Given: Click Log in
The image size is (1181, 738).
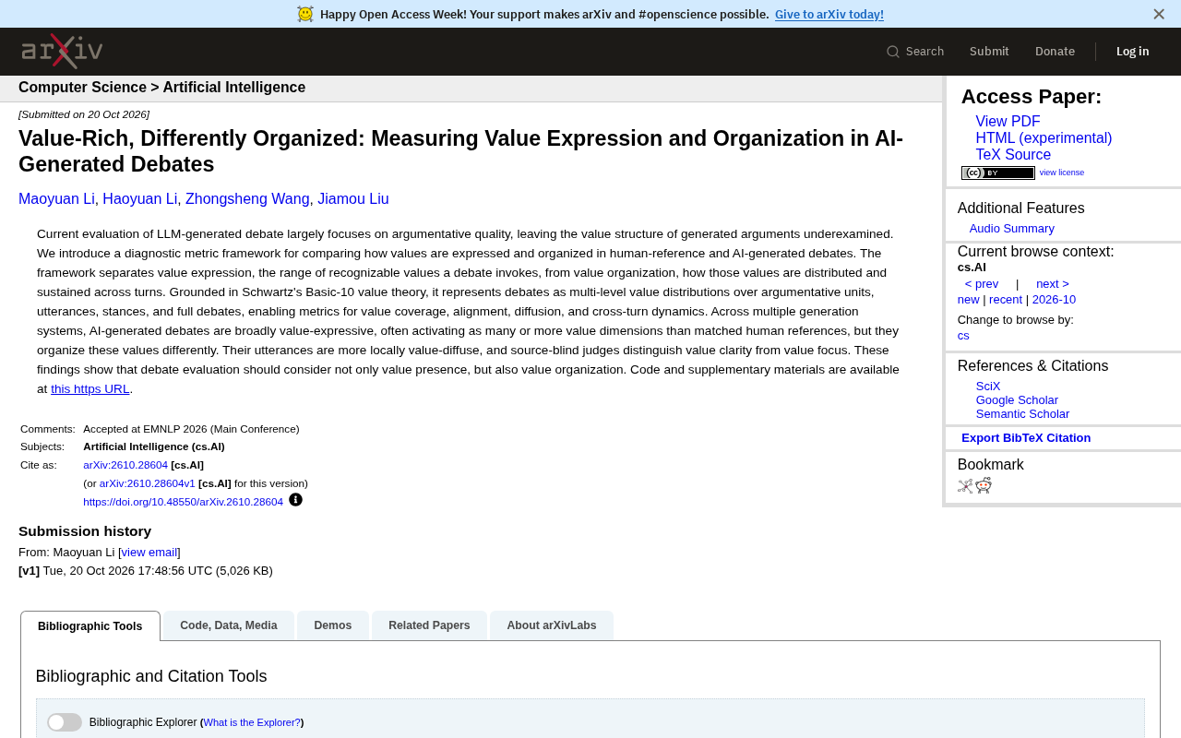Looking at the screenshot, I should (1133, 52).
